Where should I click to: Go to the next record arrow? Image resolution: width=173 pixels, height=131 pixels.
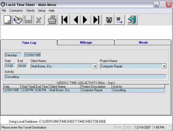tap(86, 20)
